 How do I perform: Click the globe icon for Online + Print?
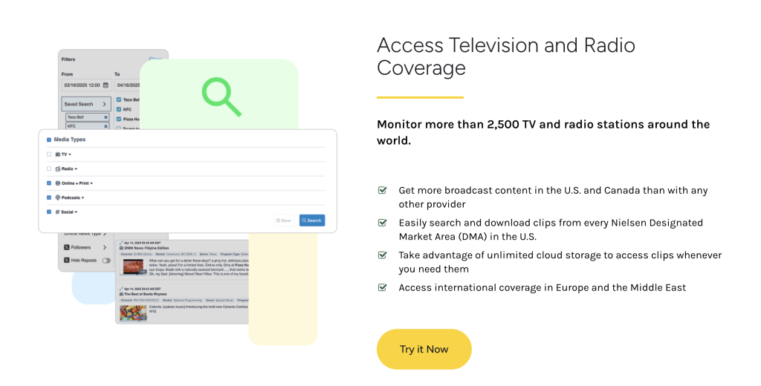[58, 183]
